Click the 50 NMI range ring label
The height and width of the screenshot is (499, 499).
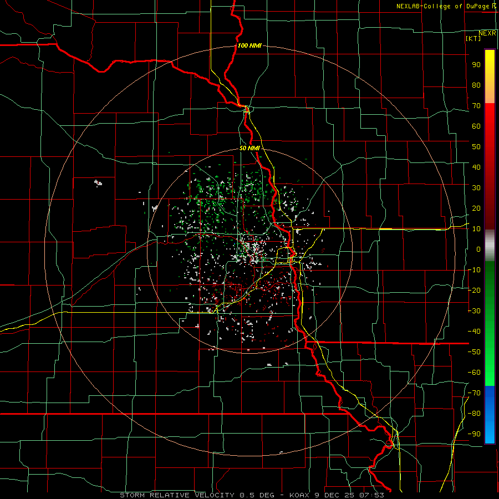pyautogui.click(x=249, y=148)
